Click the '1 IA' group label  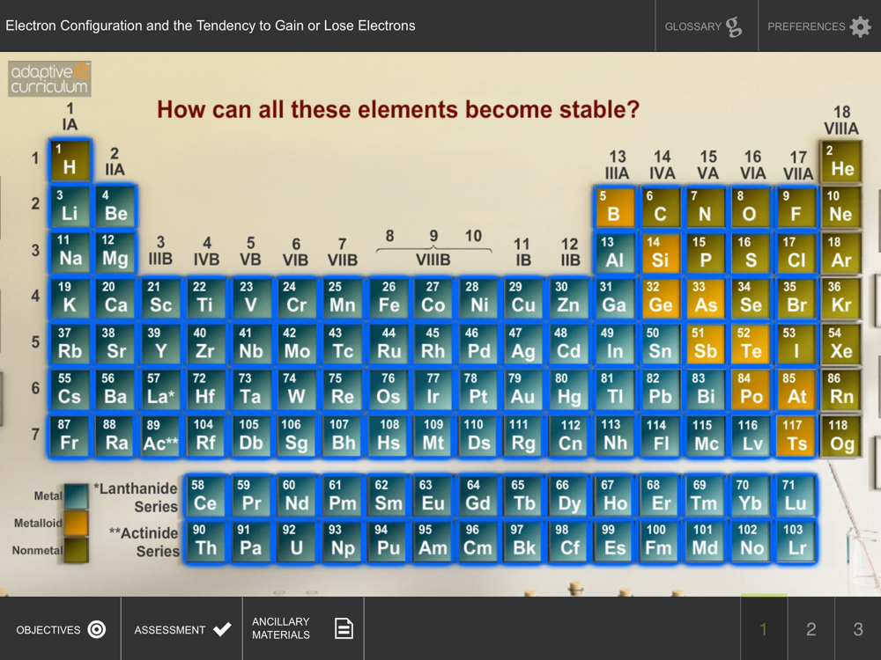70,116
